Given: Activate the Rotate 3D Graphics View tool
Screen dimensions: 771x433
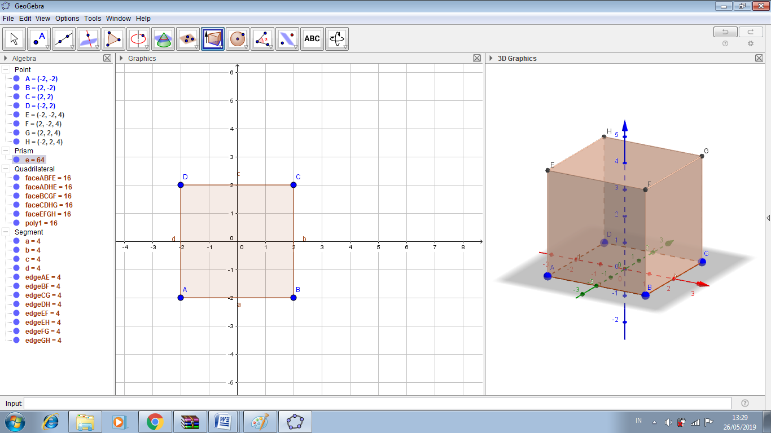Looking at the screenshot, I should click(336, 38).
